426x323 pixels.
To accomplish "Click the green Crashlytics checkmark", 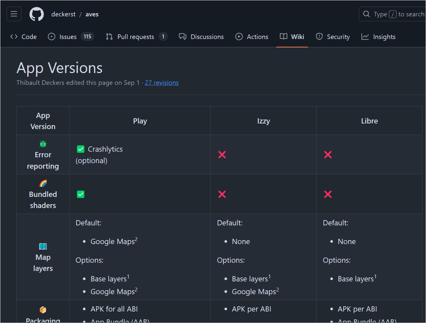I will pyautogui.click(x=81, y=149).
